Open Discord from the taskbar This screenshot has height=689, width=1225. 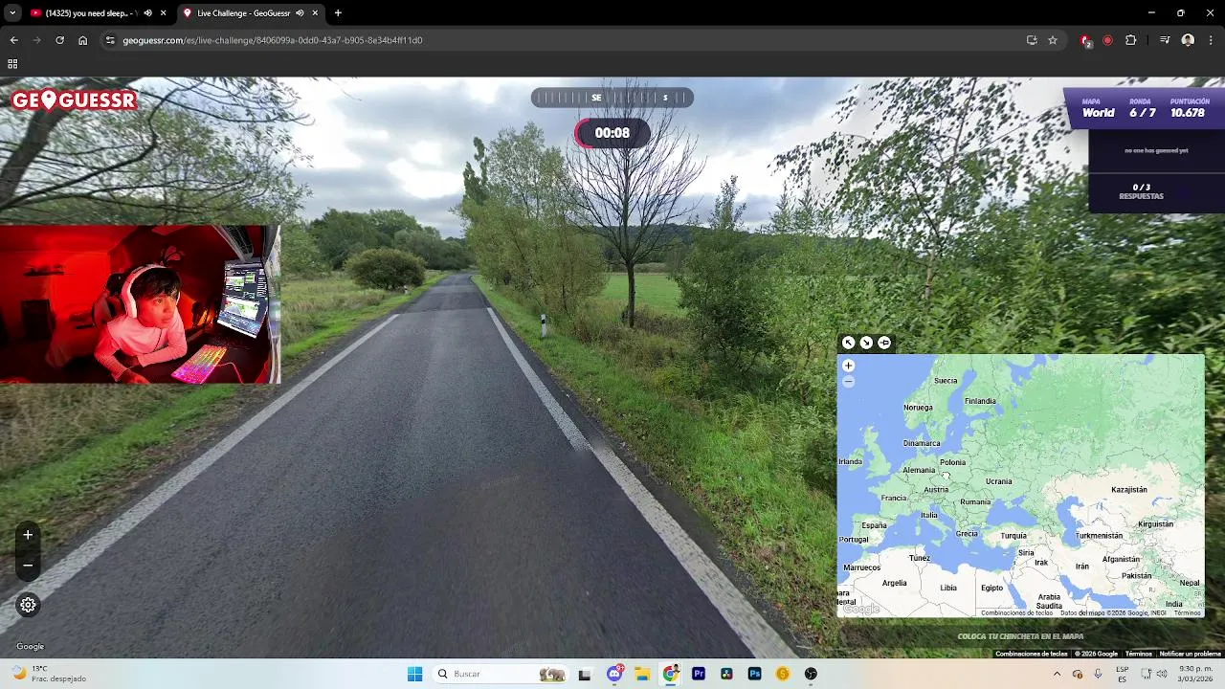coord(614,674)
